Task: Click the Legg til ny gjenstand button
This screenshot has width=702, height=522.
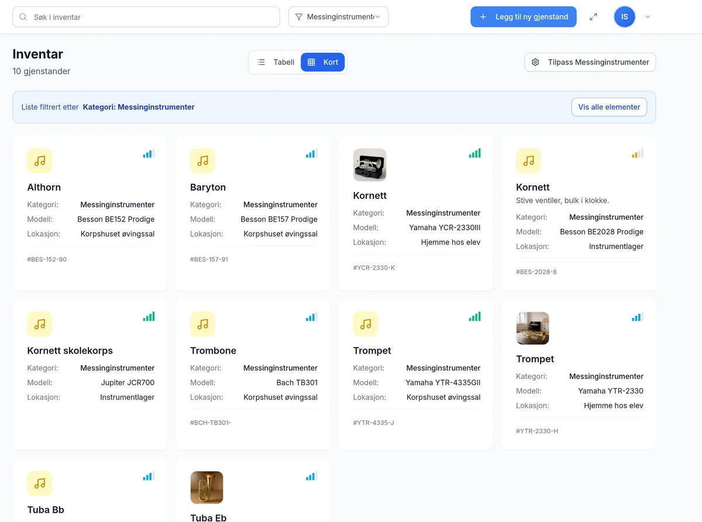Action: 524,17
